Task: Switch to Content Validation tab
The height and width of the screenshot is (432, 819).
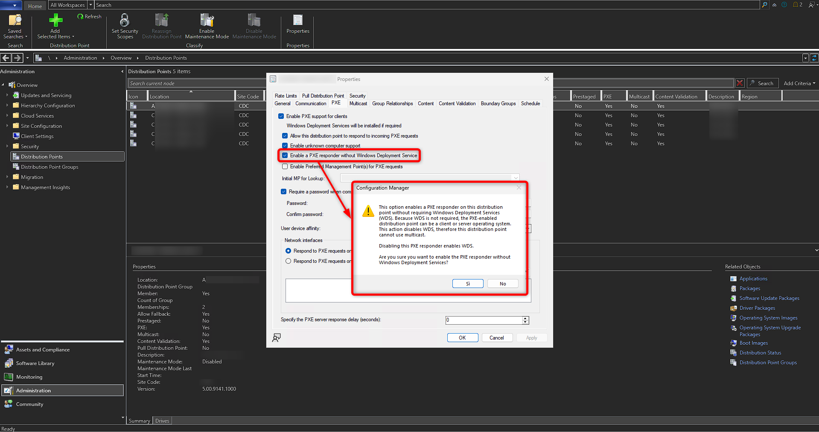Action: (457, 104)
